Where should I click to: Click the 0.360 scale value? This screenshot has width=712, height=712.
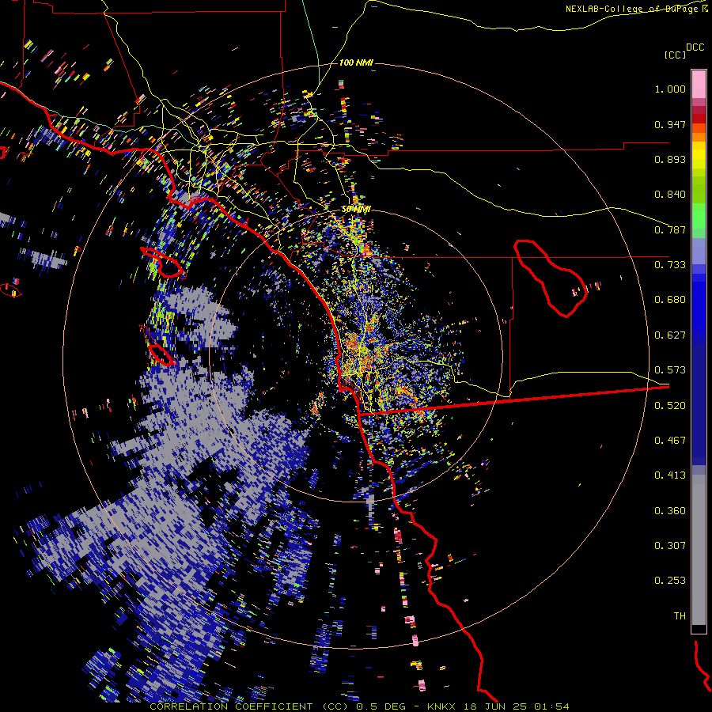click(x=670, y=511)
